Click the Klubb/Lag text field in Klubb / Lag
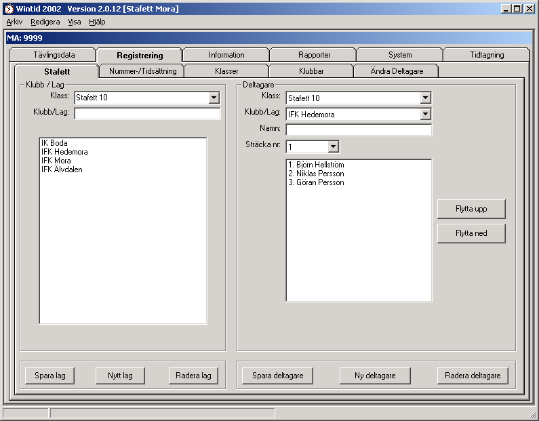The image size is (539, 421). tap(147, 113)
